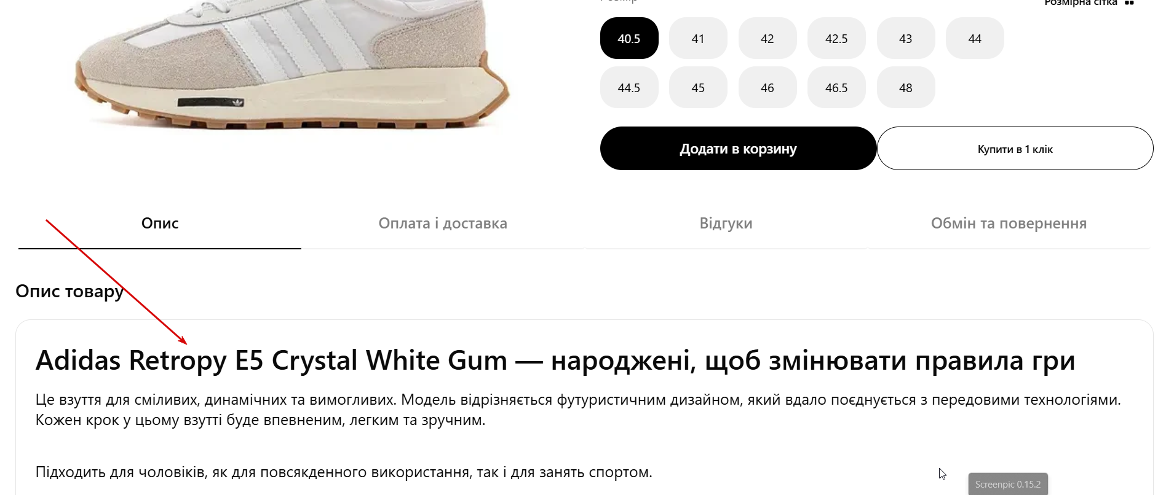1166x495 pixels.
Task: Switch to Оплата і доставка tab
Action: pos(443,224)
